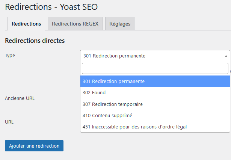Open the Redirections tab
This screenshot has width=231, height=160.
pyautogui.click(x=26, y=24)
